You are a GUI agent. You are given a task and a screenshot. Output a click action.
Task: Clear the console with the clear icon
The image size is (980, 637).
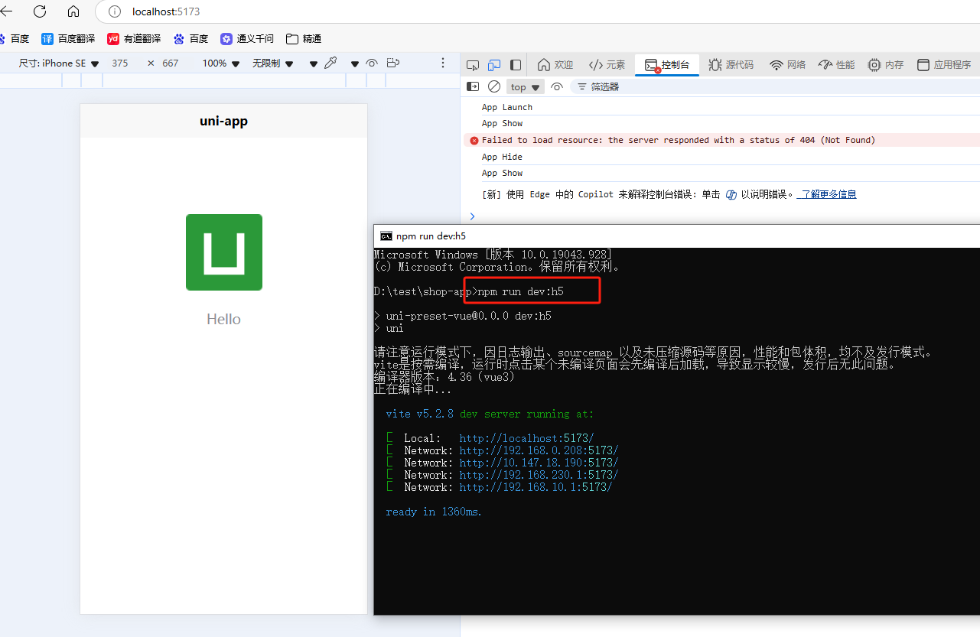tap(493, 86)
